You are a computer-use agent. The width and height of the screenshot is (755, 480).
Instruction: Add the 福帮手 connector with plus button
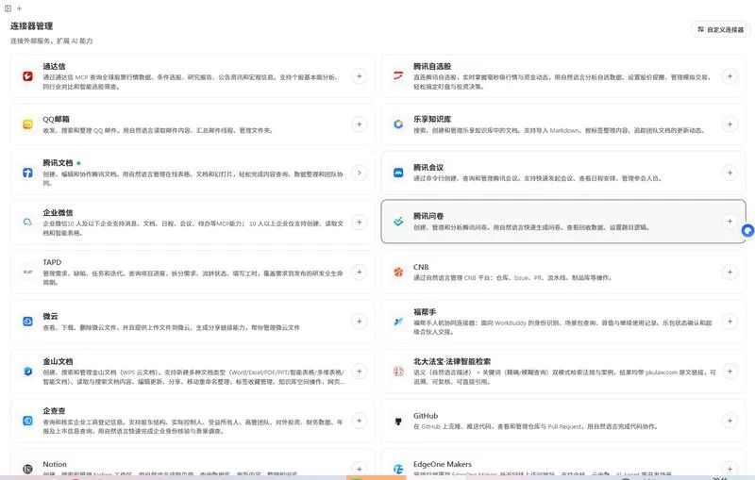coord(730,322)
